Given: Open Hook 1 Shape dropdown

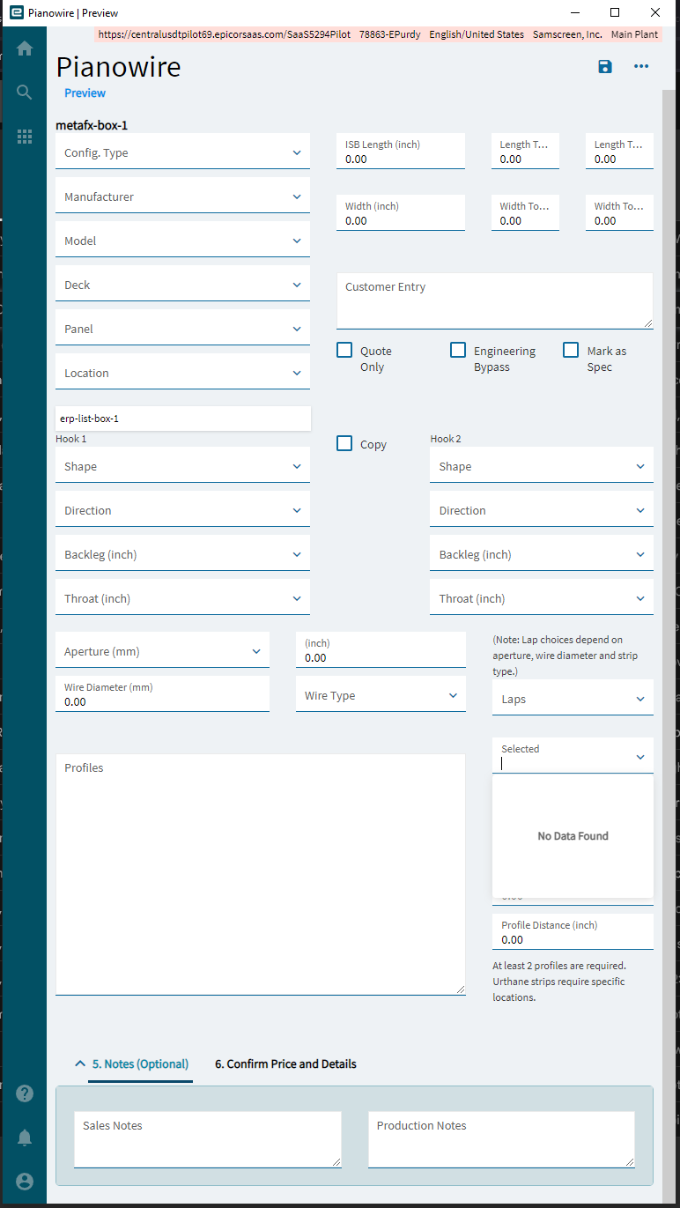Looking at the screenshot, I should pyautogui.click(x=182, y=465).
